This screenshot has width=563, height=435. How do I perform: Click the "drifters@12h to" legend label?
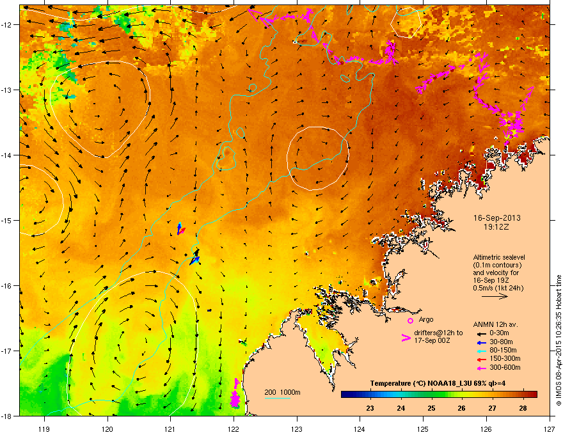point(438,333)
